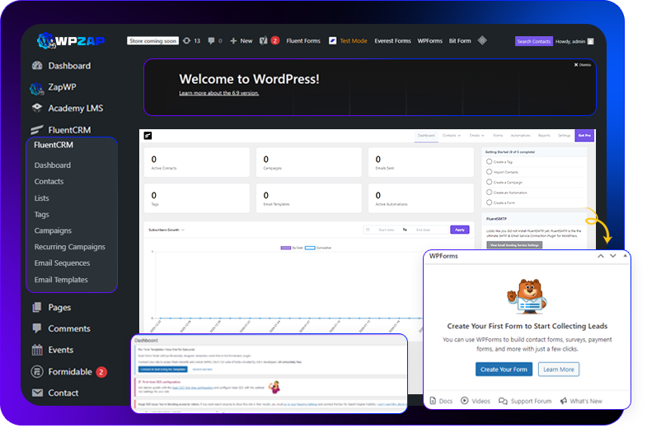The image size is (647, 428).
Task: Click the Yoast SEO icon with badge 2
Action: click(x=264, y=40)
